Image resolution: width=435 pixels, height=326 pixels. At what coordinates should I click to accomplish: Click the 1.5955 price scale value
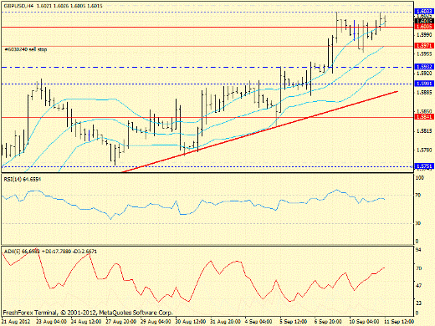(x=424, y=53)
